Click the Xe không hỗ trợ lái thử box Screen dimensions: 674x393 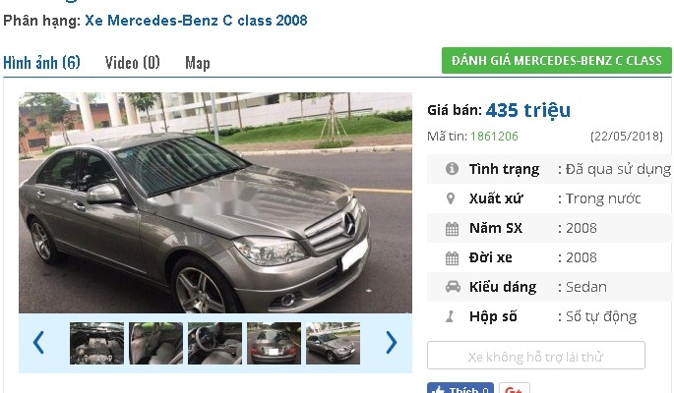536,356
